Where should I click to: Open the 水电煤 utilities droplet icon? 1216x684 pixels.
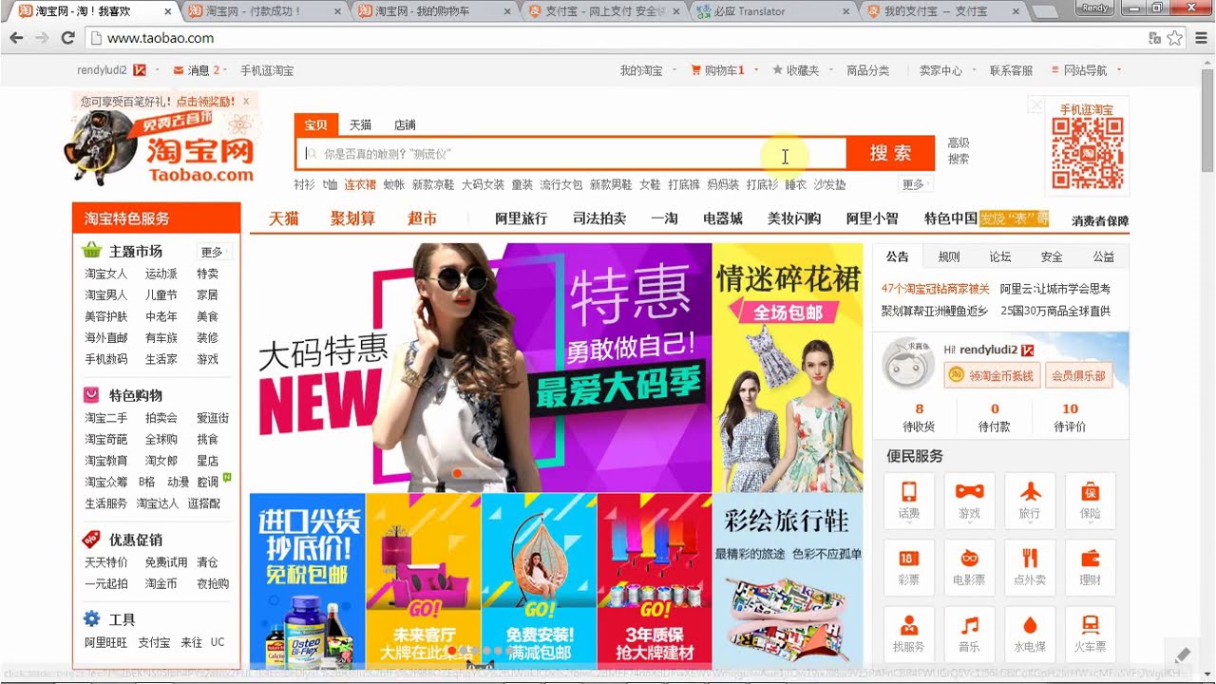(1030, 634)
